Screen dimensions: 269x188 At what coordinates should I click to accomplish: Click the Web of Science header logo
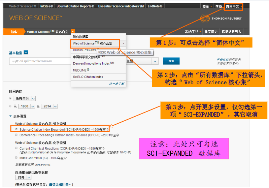[x=36, y=18]
